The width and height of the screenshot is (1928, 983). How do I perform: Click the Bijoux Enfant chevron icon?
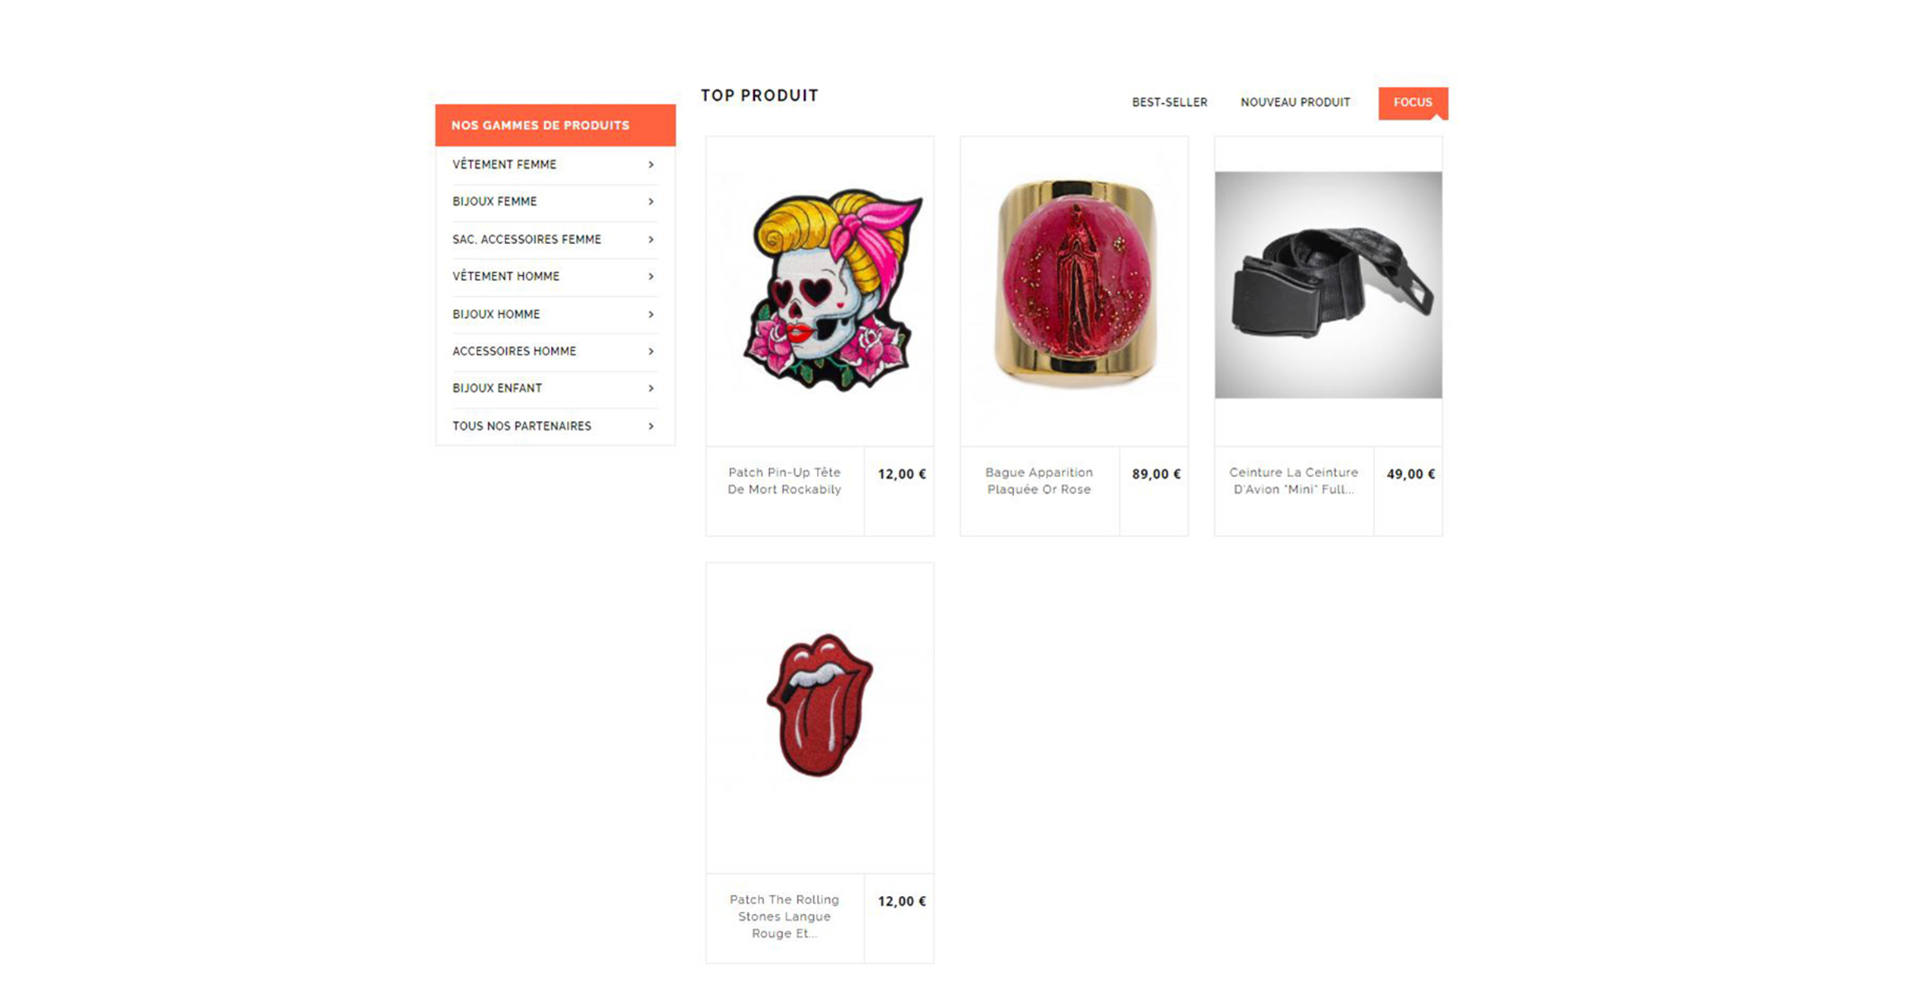651,389
